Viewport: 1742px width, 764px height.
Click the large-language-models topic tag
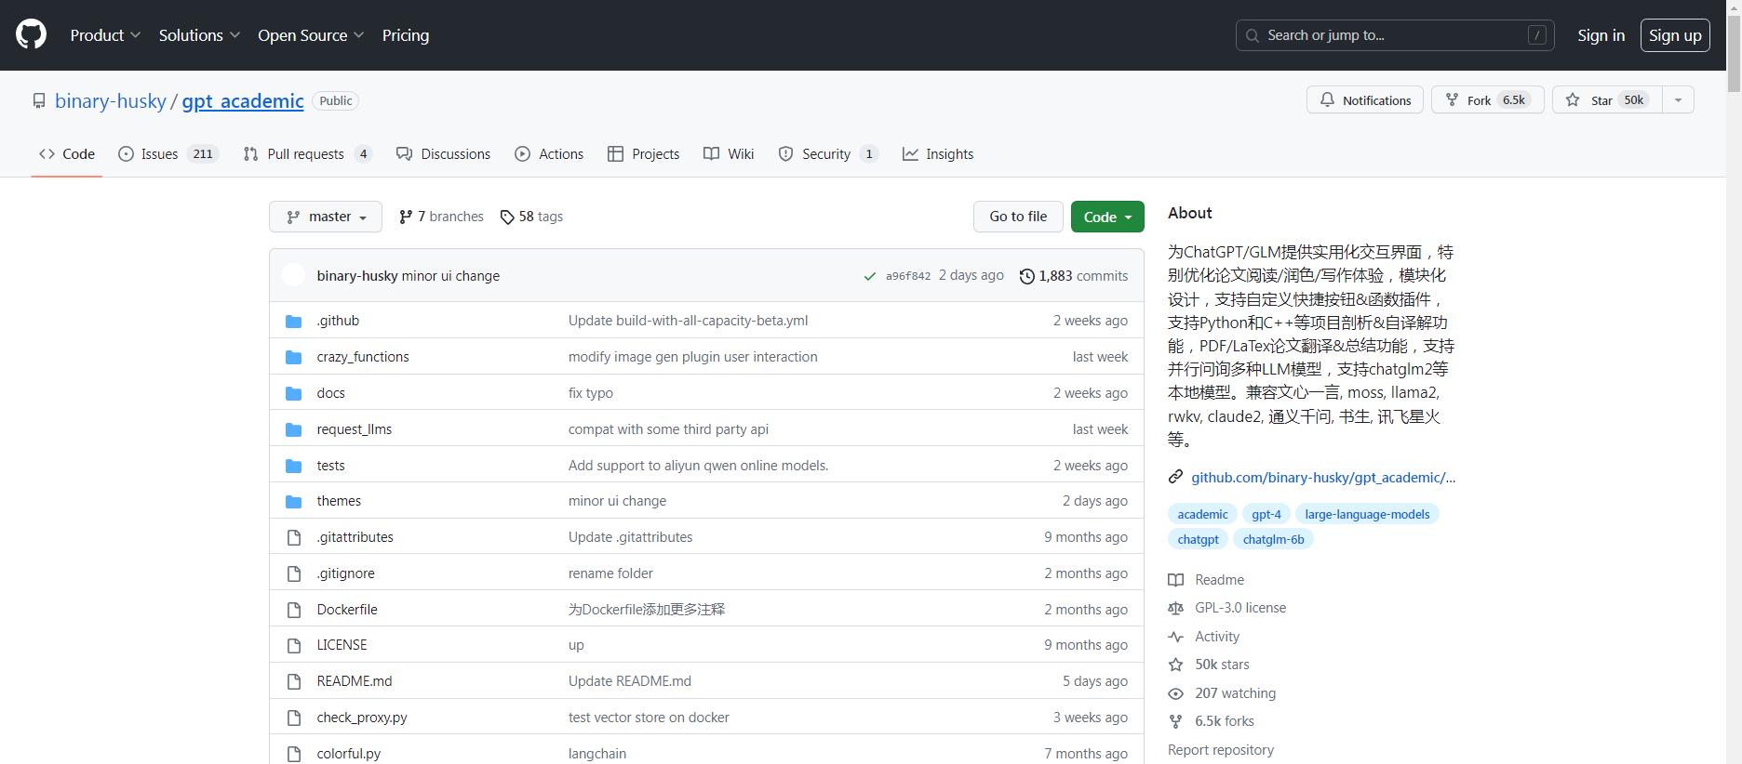pos(1367,514)
